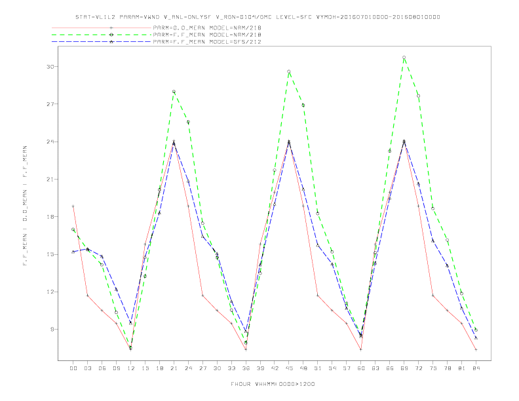Click the highest green circle marker at hour 69
The image size is (519, 401).
click(x=404, y=57)
